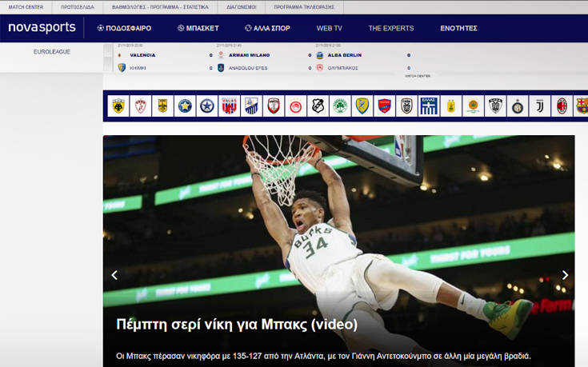Switch to ΠΡΩΤΟΣΕΛΙΔΑ top tab
The height and width of the screenshot is (367, 588).
[x=78, y=7]
